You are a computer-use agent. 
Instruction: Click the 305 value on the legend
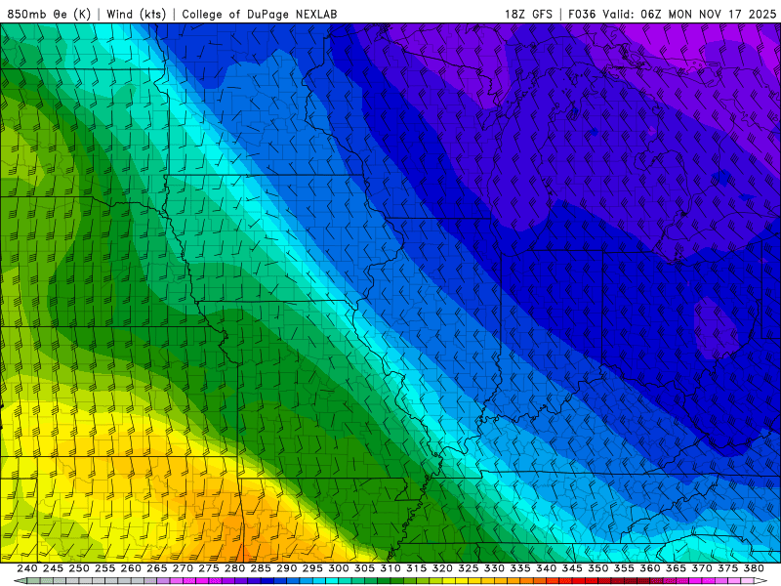pyautogui.click(x=364, y=568)
